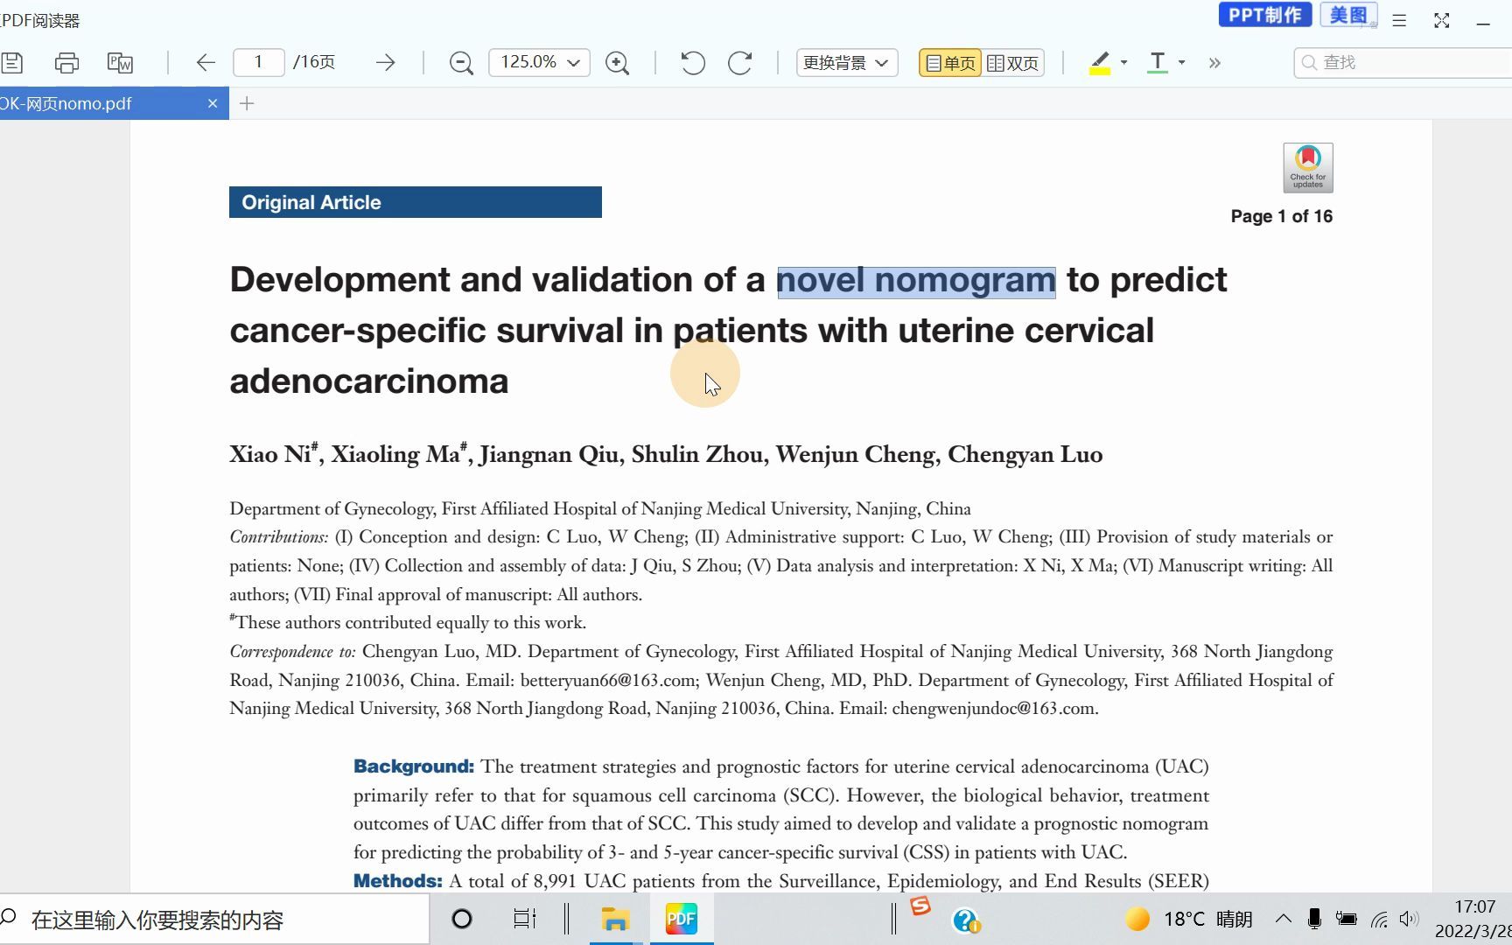Go to the next page arrow
This screenshot has height=945, width=1512.
point(385,62)
